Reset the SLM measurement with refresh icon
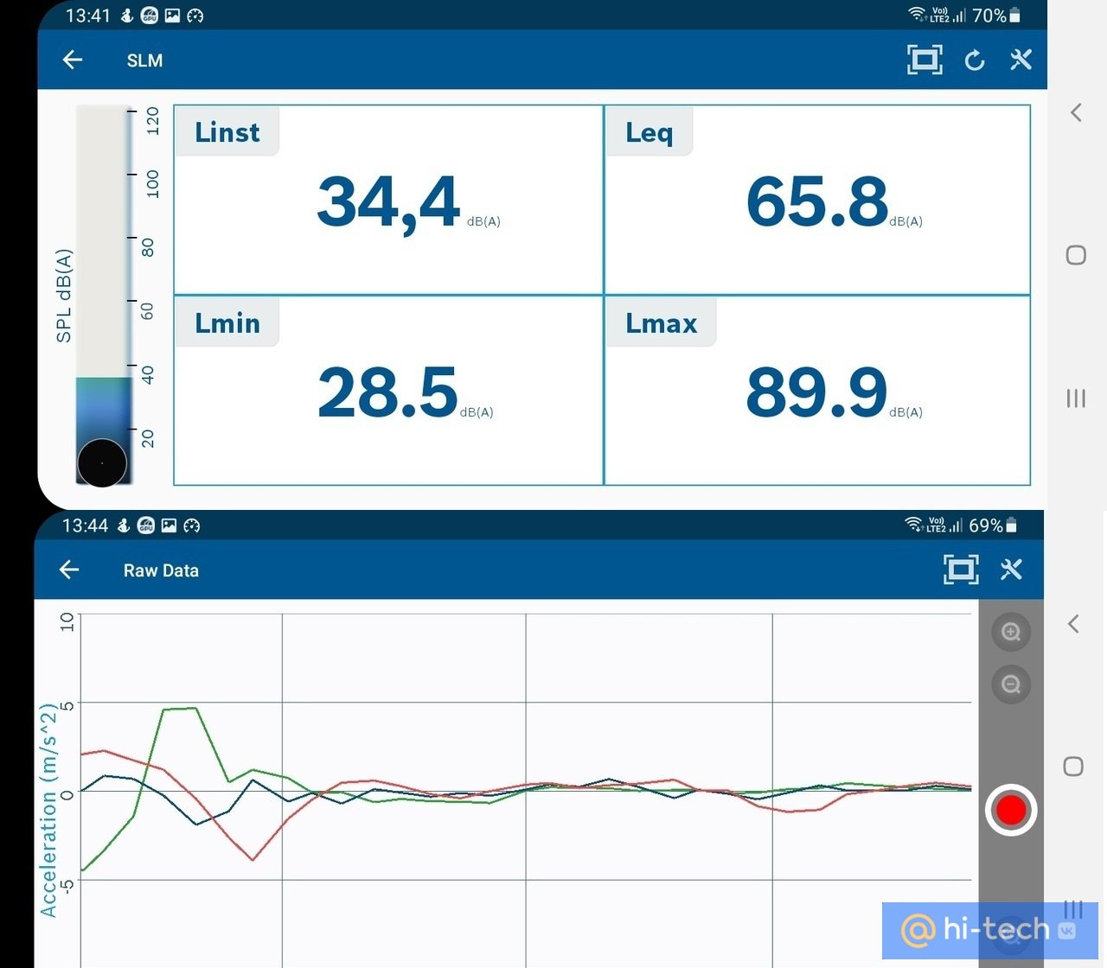The width and height of the screenshot is (1107, 968). point(975,60)
